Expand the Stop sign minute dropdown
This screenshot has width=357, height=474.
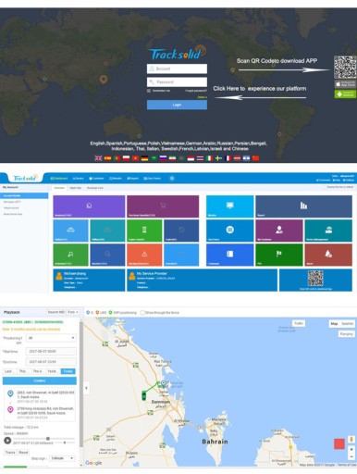coord(62,458)
